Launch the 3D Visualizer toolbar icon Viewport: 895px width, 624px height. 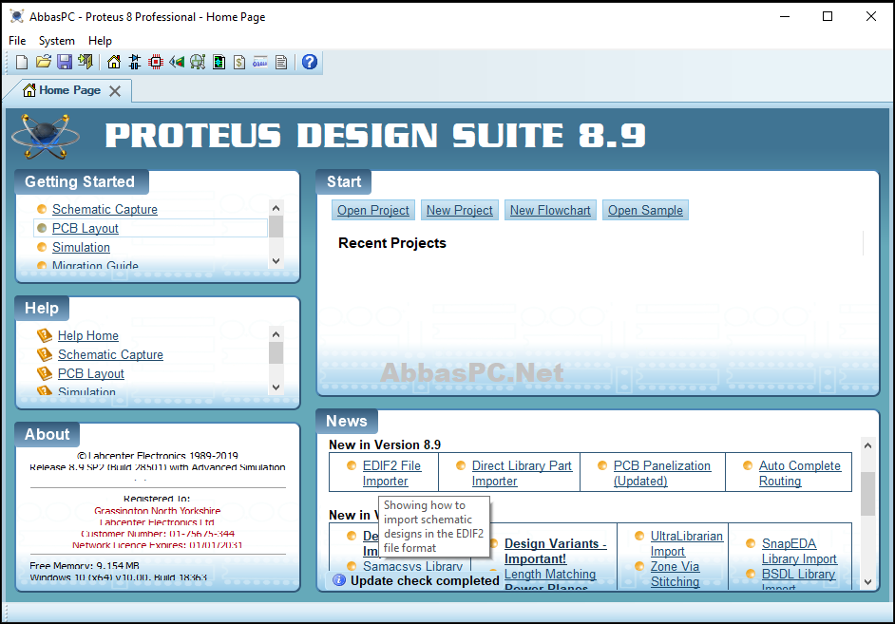coord(177,62)
